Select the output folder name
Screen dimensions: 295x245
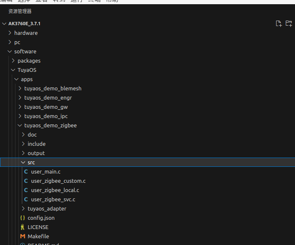pyautogui.click(x=36, y=153)
